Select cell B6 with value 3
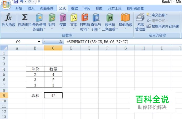Viewport: 182px width, 119px height. point(35,80)
